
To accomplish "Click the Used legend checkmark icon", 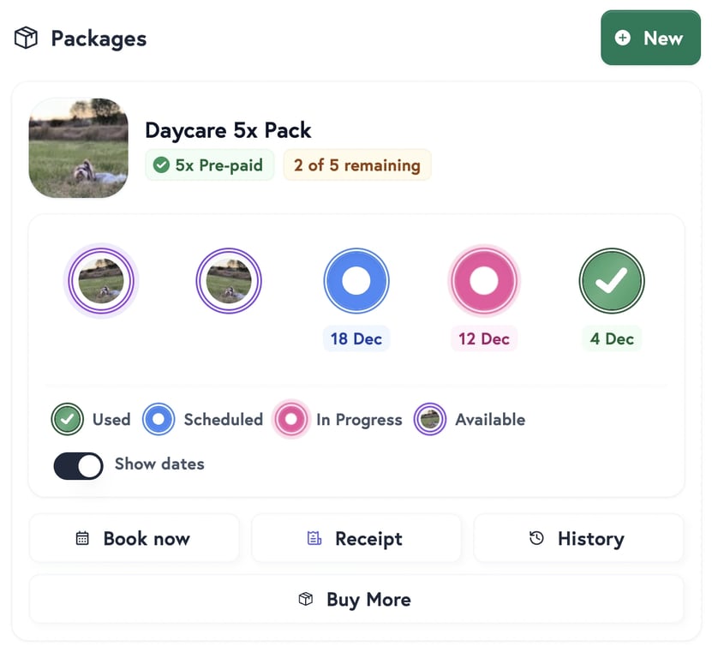I will tap(67, 420).
